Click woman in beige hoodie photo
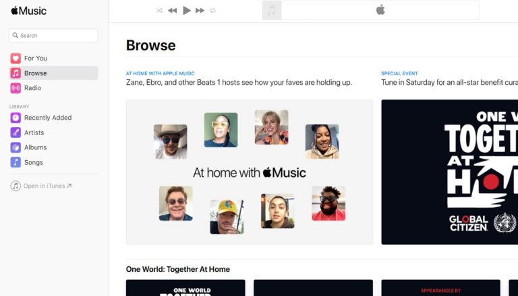 [322, 141]
